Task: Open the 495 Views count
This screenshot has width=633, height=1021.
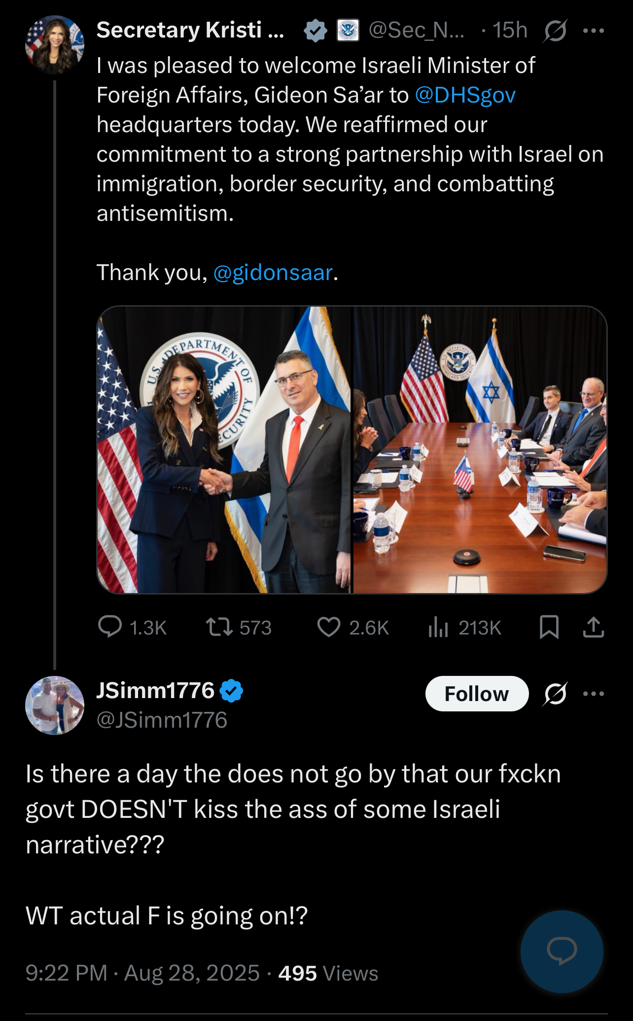Action: coord(328,973)
